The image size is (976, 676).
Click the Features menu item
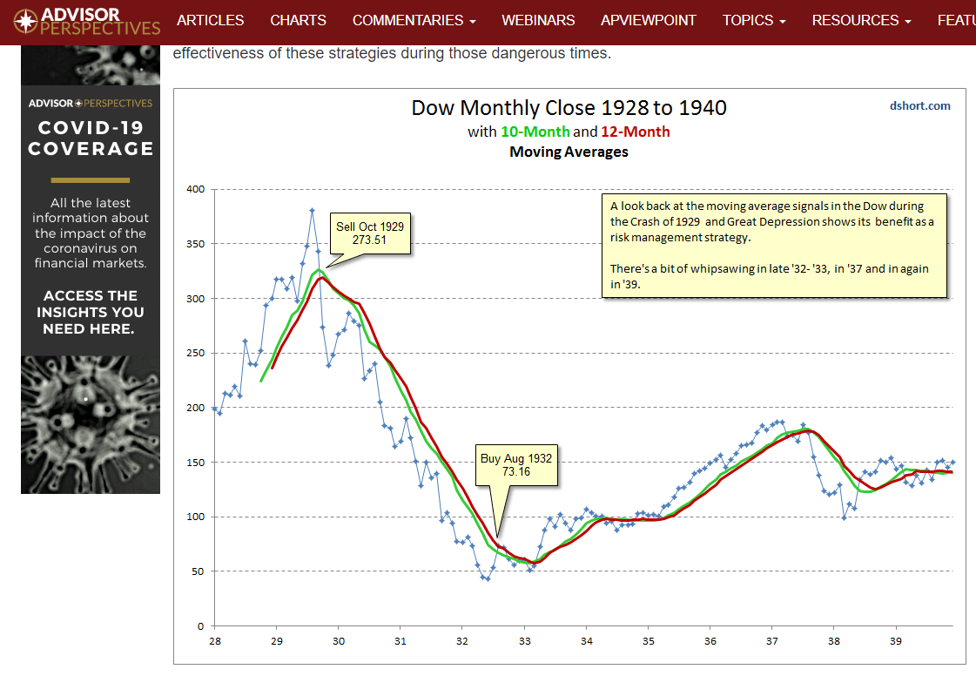(x=956, y=20)
